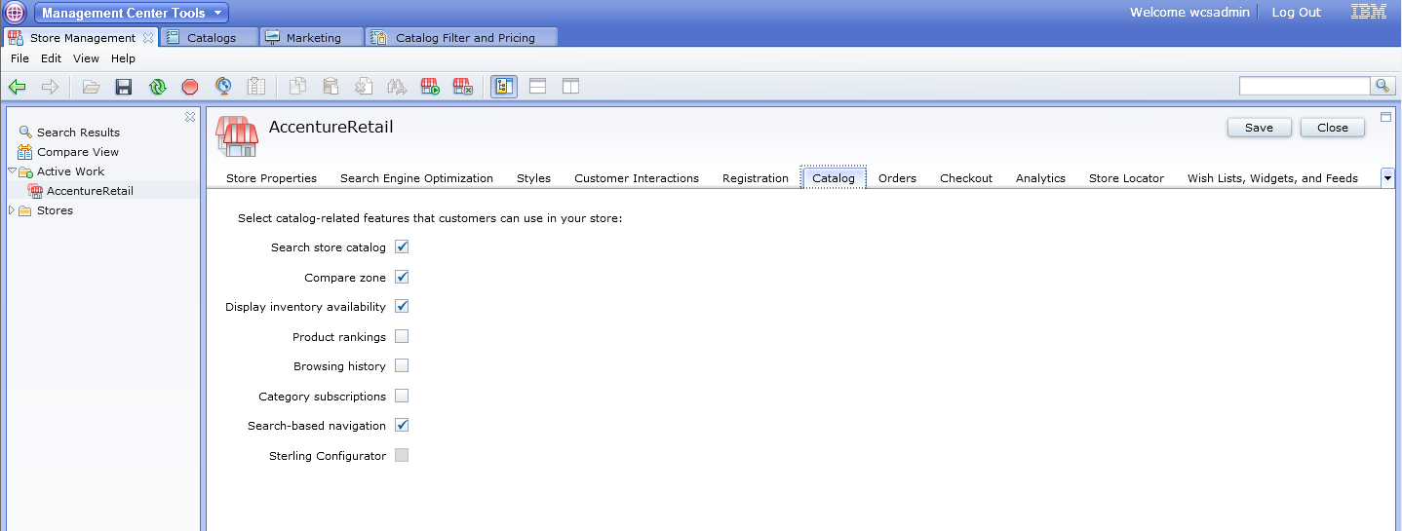Enable Category subscriptions checkbox
Viewport: 1402px width, 531px height.
point(402,396)
